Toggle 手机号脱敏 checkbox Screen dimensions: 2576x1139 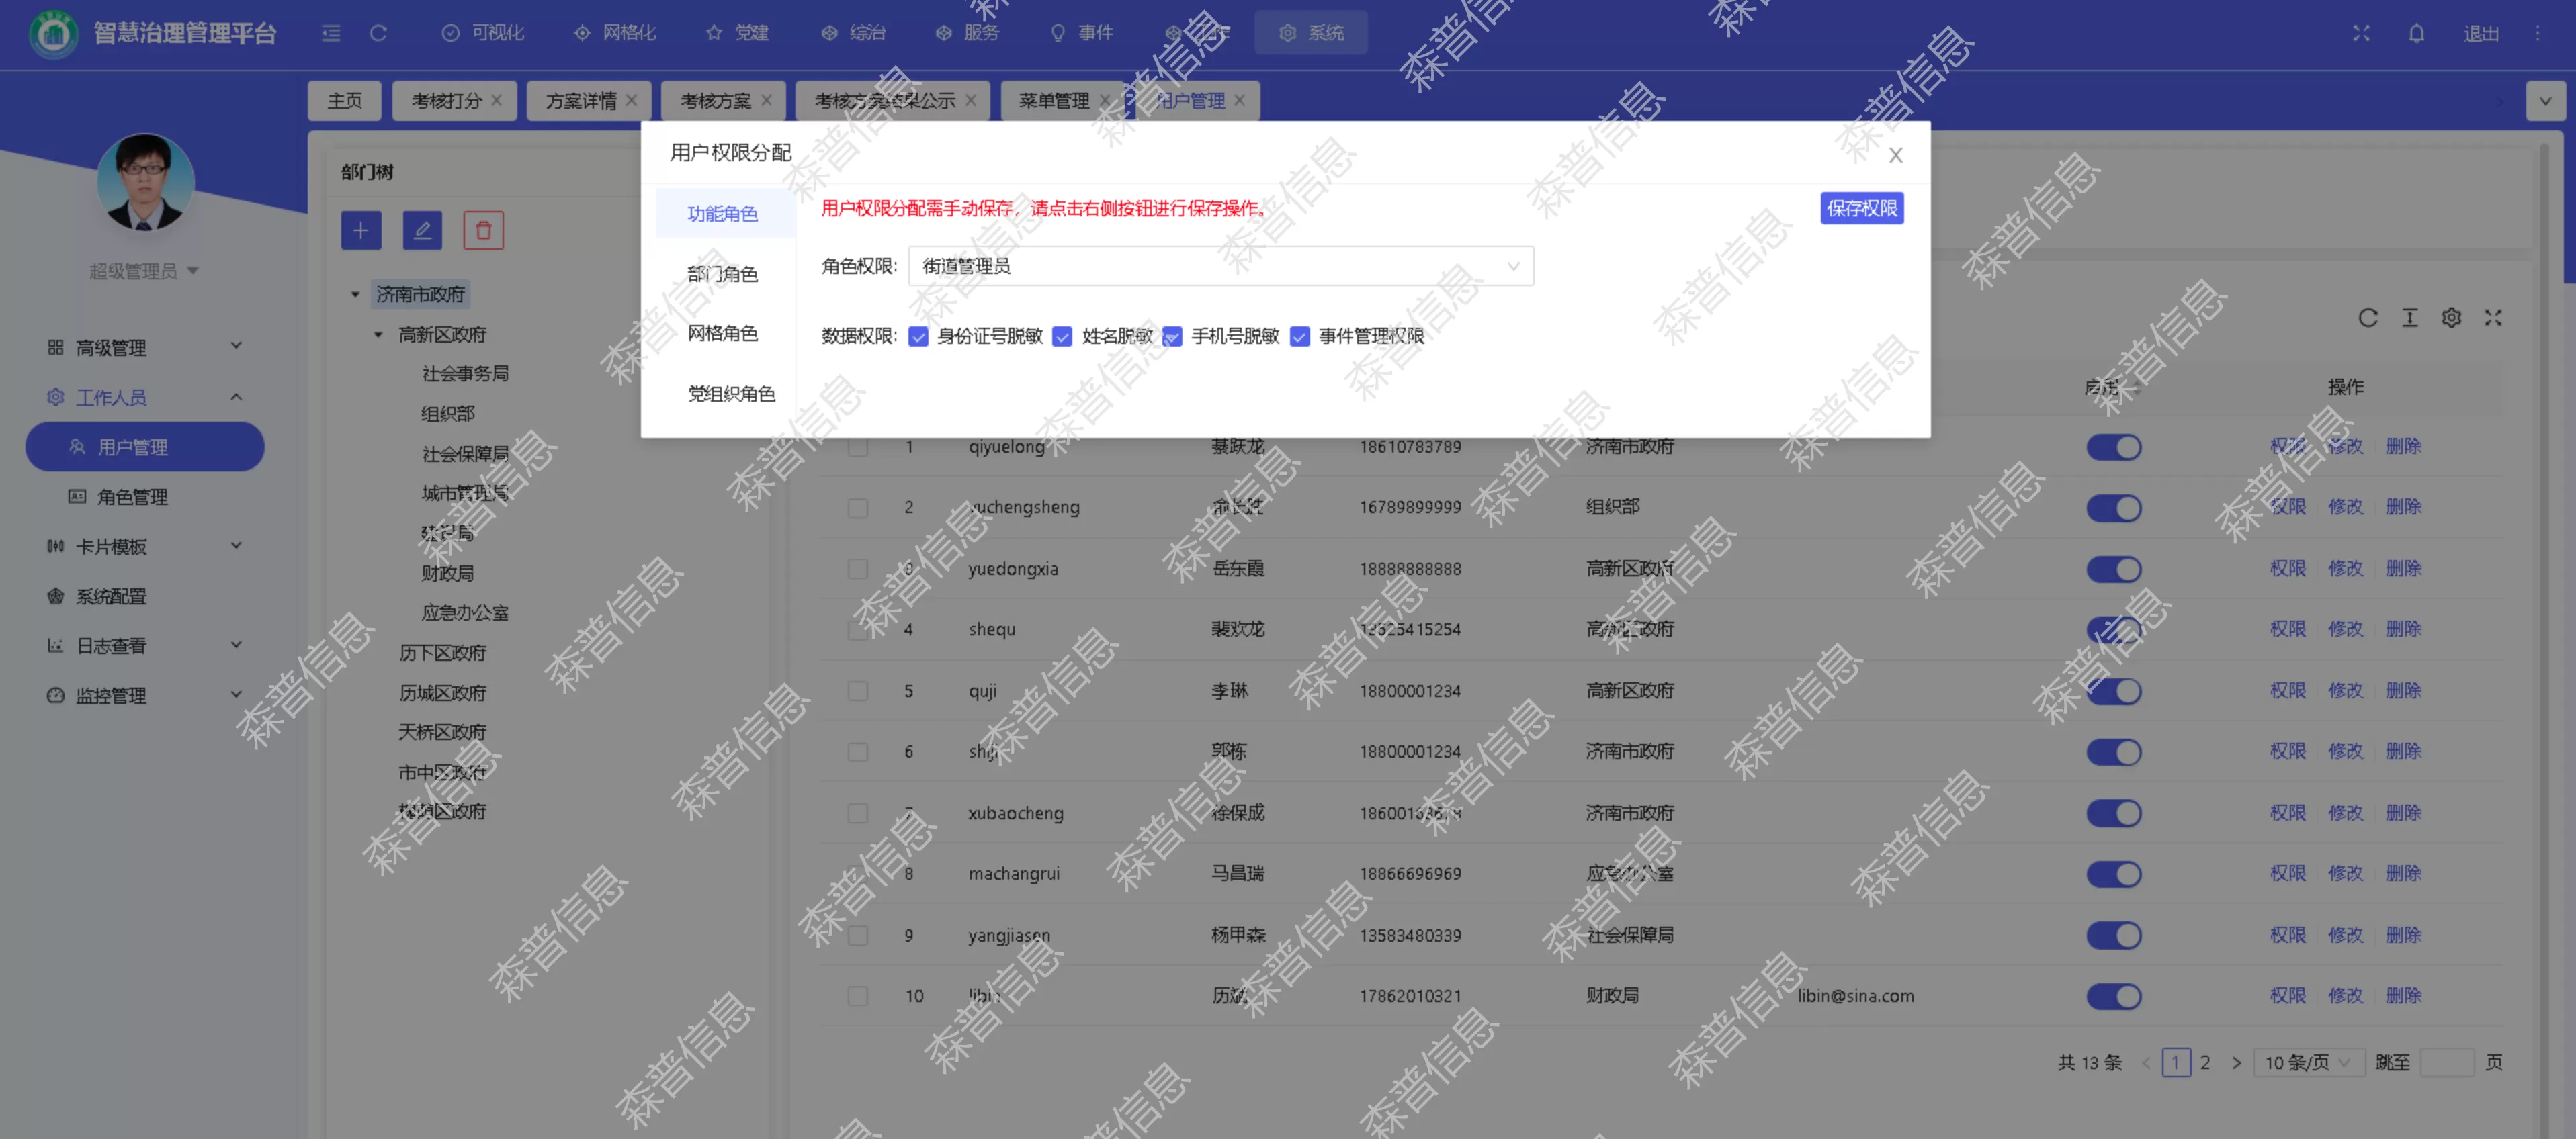click(x=1172, y=336)
